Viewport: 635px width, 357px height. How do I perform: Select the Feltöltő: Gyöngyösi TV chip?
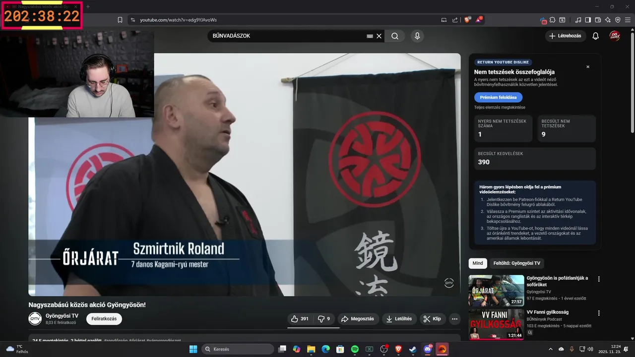point(515,263)
